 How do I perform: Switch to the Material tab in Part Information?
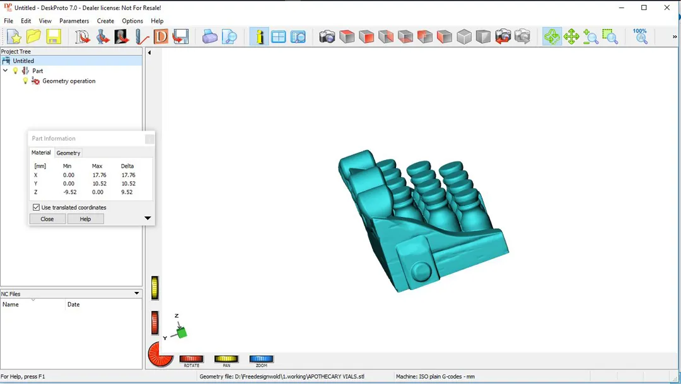point(41,153)
